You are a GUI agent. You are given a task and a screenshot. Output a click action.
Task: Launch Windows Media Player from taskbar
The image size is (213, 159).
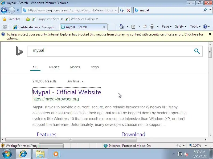pos(56,154)
